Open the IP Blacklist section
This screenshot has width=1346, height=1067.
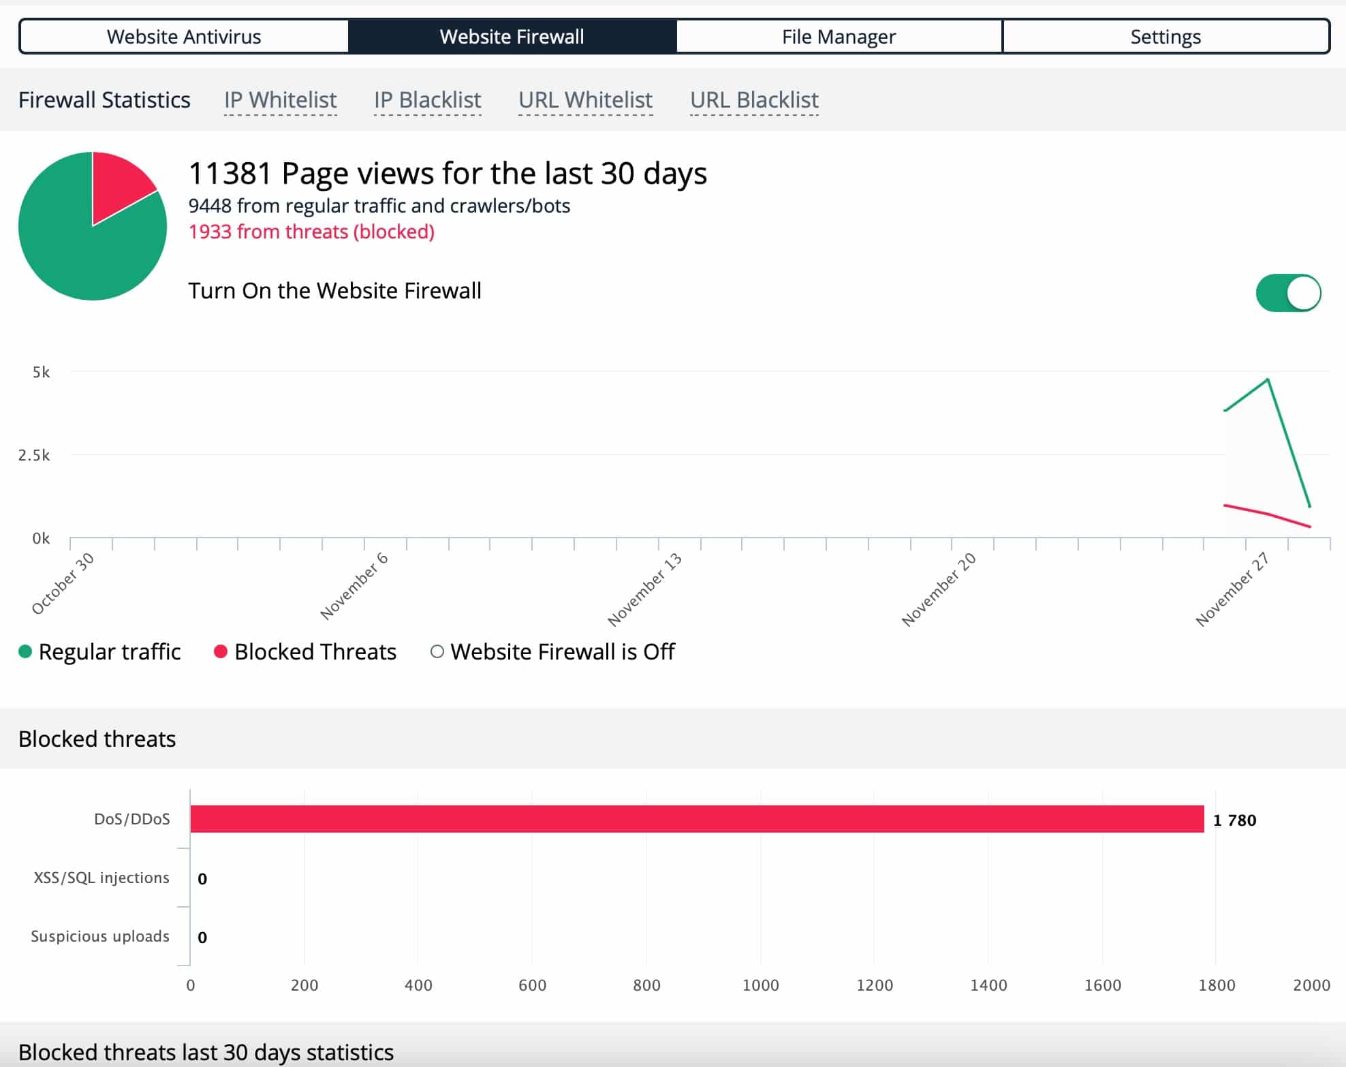[x=427, y=100]
